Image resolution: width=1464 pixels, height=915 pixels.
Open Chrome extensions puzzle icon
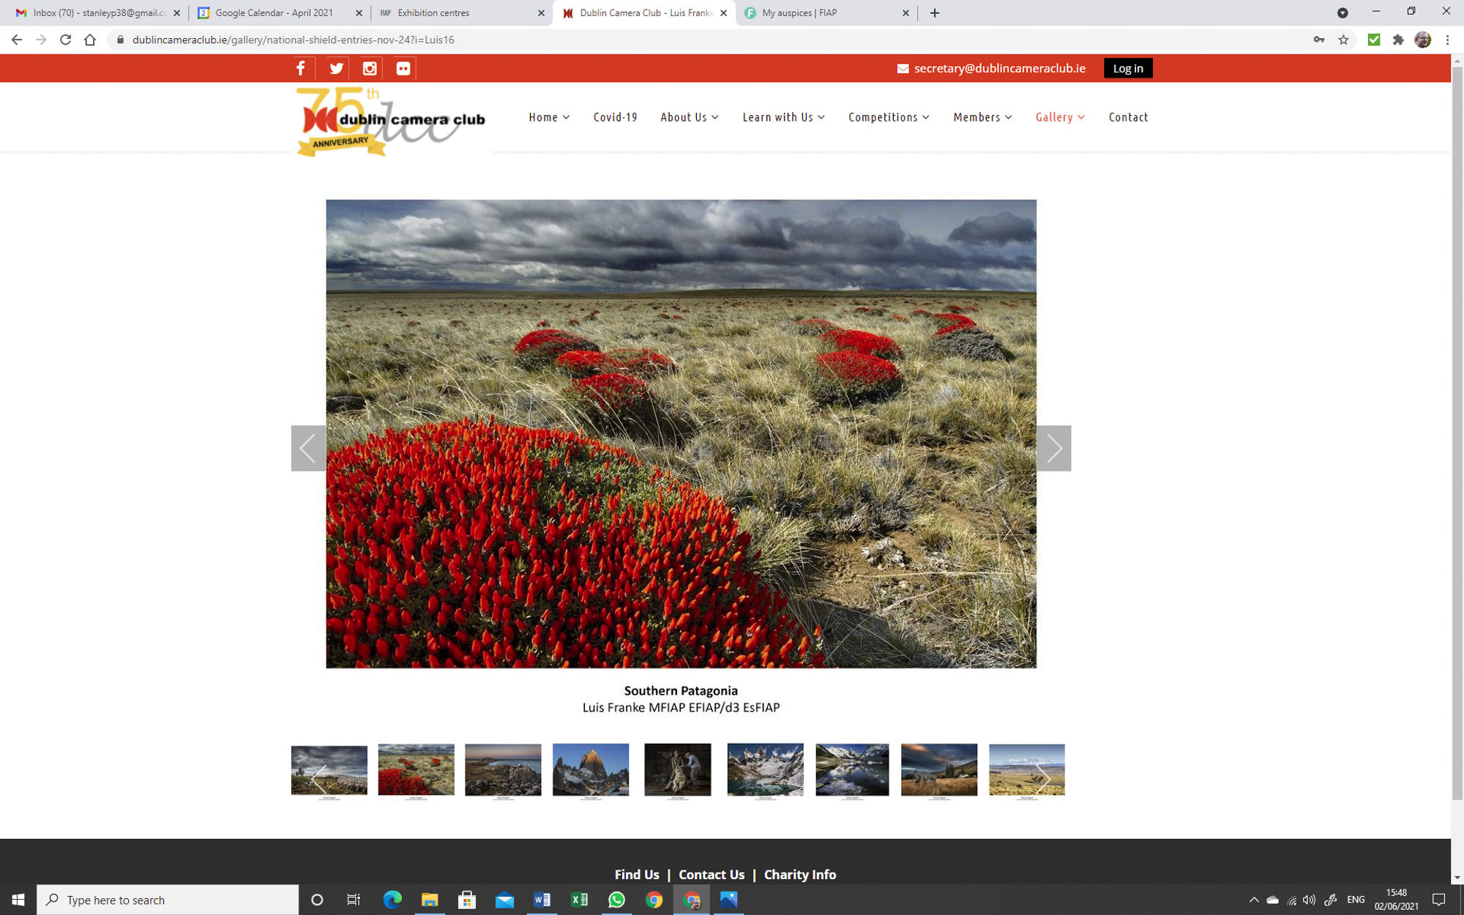[x=1398, y=40]
